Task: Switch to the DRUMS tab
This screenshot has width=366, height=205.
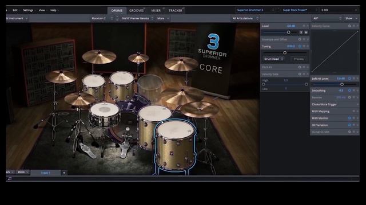Action: [x=117, y=10]
